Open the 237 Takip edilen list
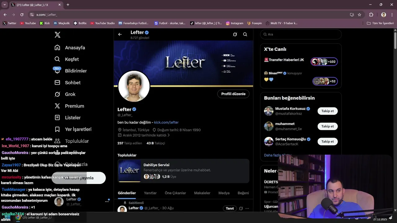 point(130,143)
